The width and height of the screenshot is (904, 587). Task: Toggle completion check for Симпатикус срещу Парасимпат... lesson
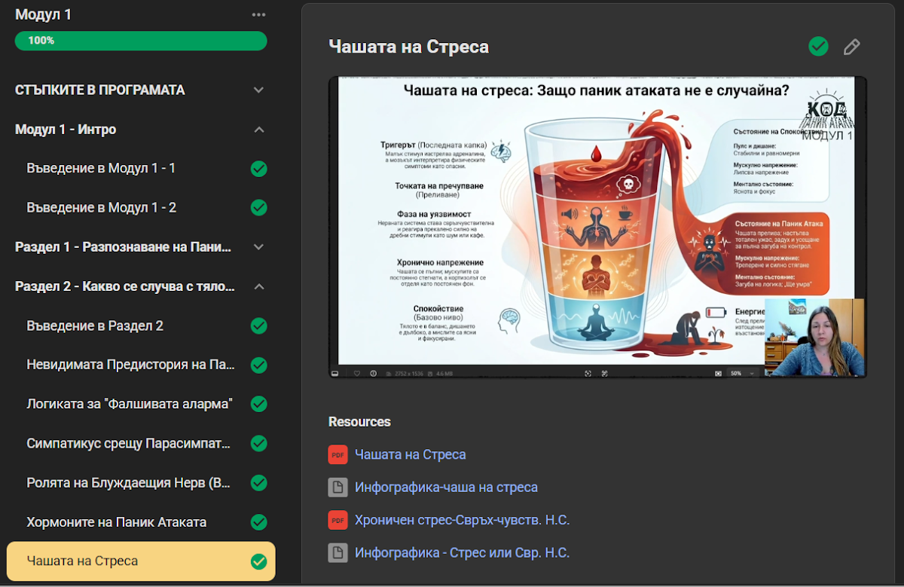[x=258, y=443]
